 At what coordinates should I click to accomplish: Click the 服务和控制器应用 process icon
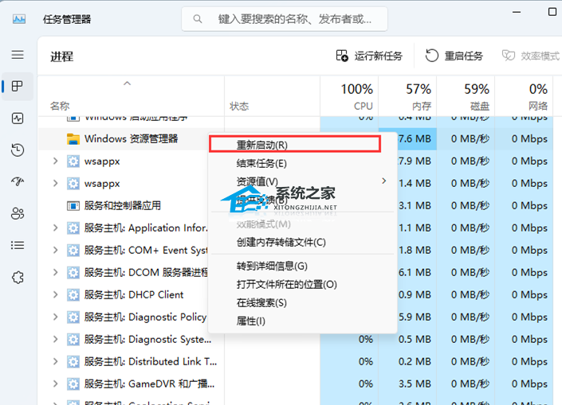point(73,206)
